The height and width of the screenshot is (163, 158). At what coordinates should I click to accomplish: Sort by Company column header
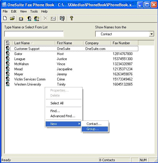pyautogui.click(x=97, y=43)
